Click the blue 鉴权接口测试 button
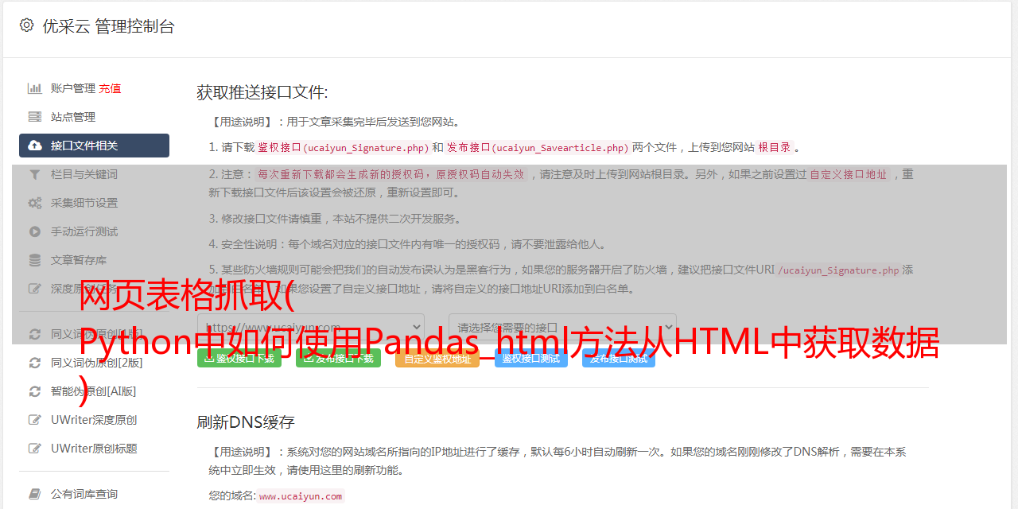The height and width of the screenshot is (509, 1018). (x=531, y=359)
